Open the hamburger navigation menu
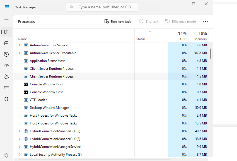Viewport: 237px width, 161px height. [x=6, y=21]
